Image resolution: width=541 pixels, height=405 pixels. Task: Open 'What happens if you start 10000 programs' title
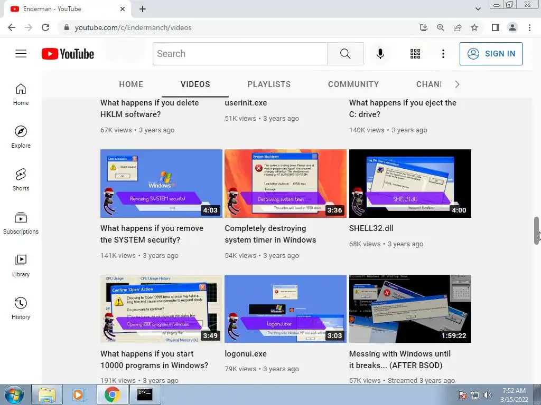point(154,360)
